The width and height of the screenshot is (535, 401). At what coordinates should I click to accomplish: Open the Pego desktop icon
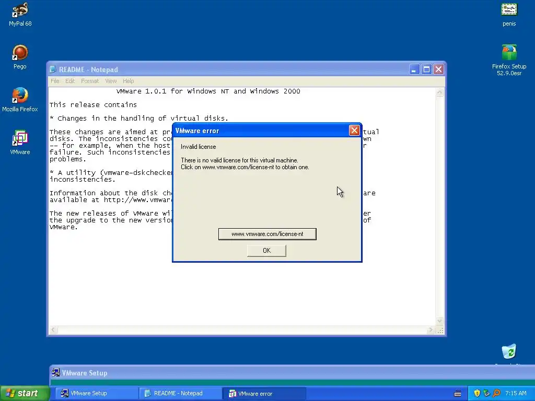pyautogui.click(x=20, y=57)
